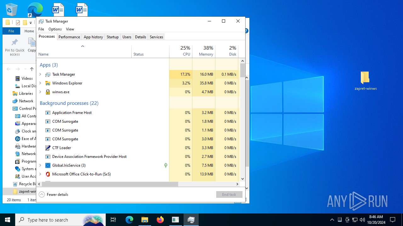Click the Apps (3) group heading
The image size is (403, 226).
click(x=49, y=65)
